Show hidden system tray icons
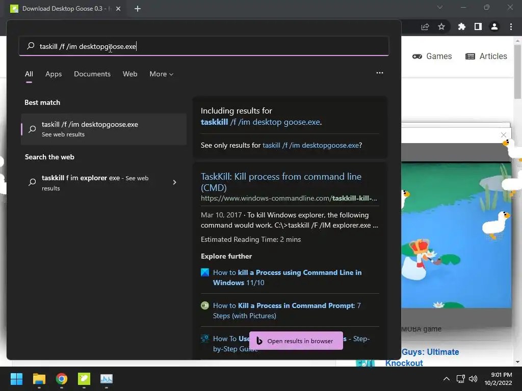 tap(447, 379)
